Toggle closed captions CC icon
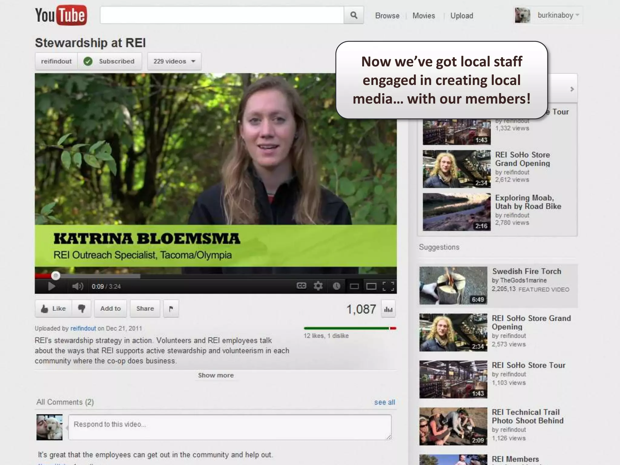 coord(301,286)
